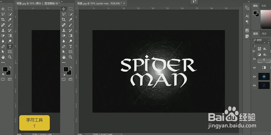Change screen mode in the tool panel beside the 黑白 1 document

coord(10,79)
